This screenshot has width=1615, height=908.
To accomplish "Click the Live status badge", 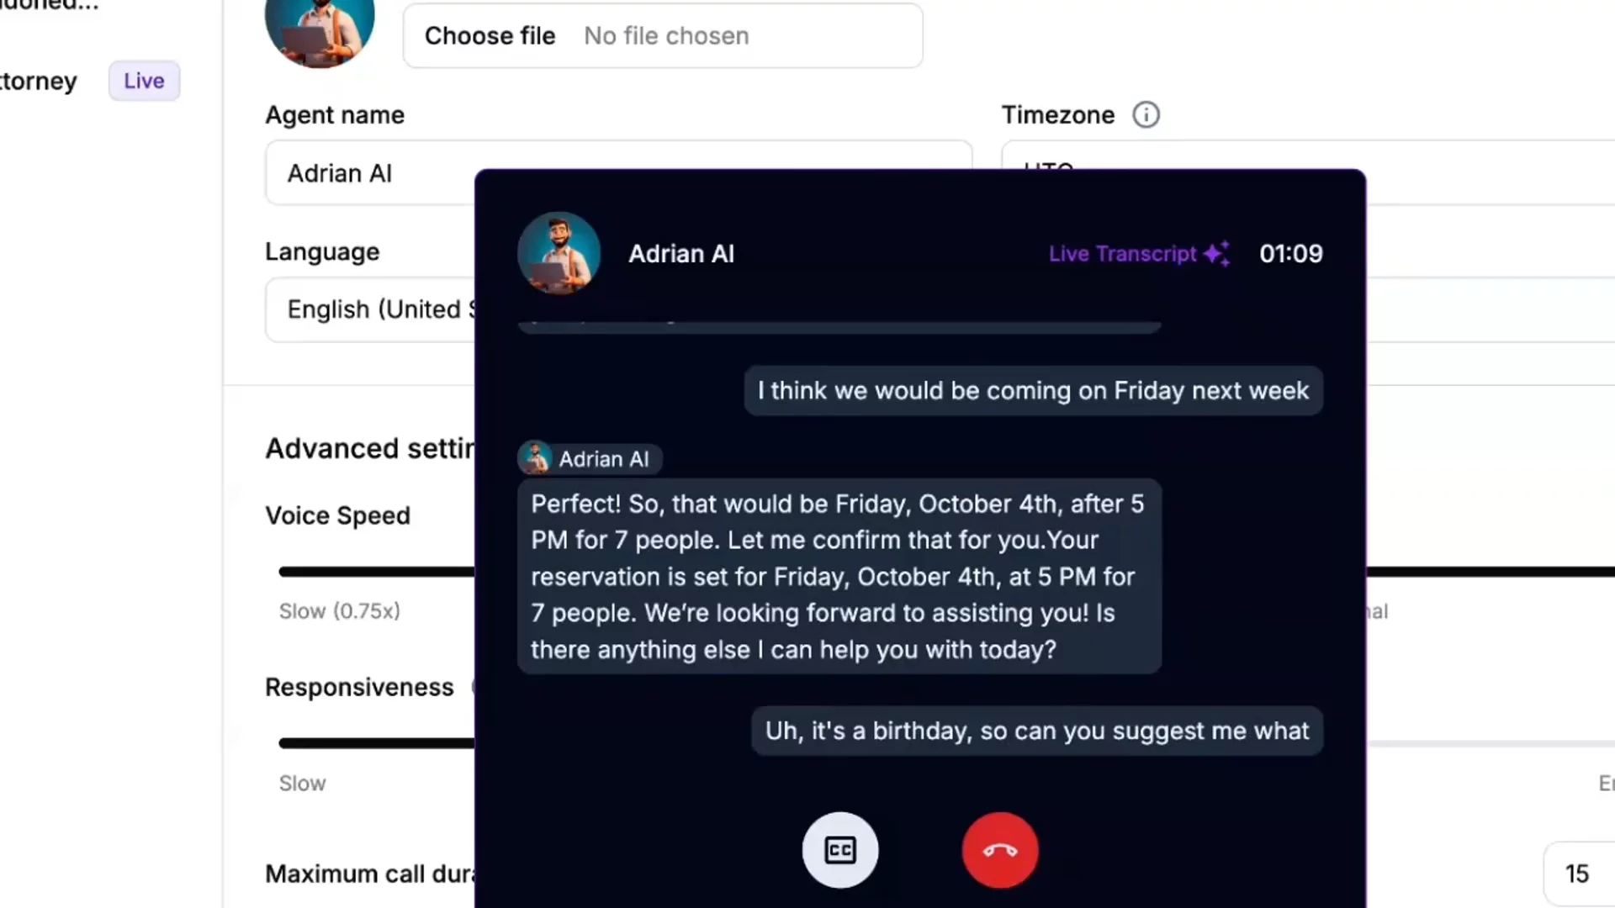I will click(x=144, y=81).
